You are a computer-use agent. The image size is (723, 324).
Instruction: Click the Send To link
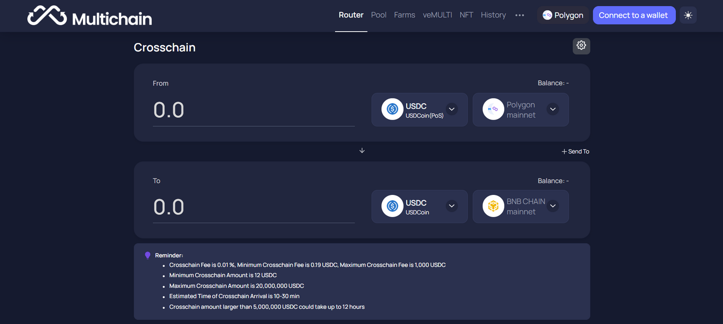point(575,152)
